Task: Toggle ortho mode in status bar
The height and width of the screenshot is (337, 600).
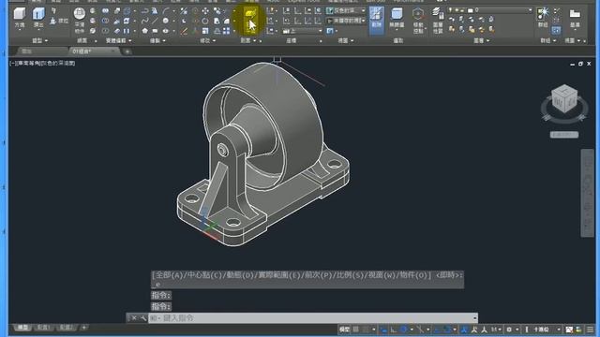Action: [394, 330]
